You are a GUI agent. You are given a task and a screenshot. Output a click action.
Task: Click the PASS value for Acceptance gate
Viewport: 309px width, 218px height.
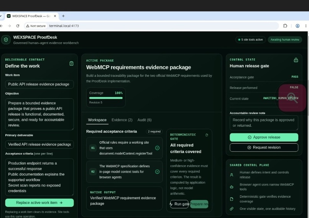295,77
